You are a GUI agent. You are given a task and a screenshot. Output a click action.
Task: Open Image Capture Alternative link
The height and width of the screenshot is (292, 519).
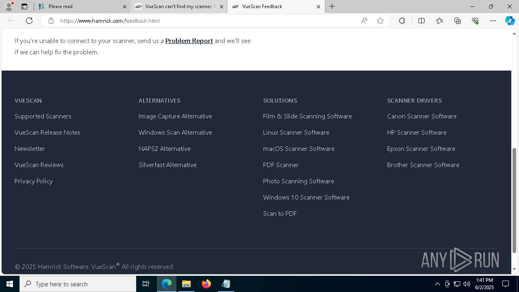[x=175, y=116]
